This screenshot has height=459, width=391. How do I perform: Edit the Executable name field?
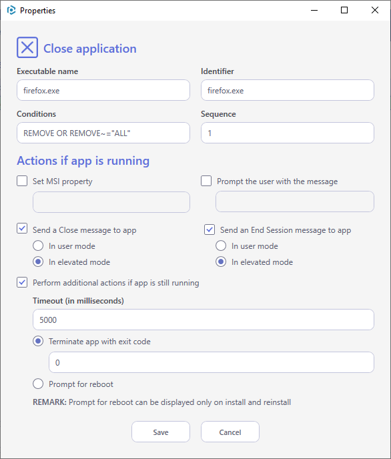pyautogui.click(x=103, y=90)
